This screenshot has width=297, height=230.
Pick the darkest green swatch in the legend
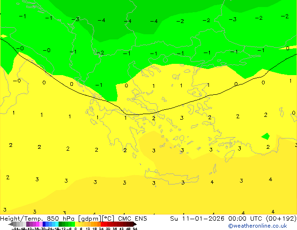click(60, 224)
